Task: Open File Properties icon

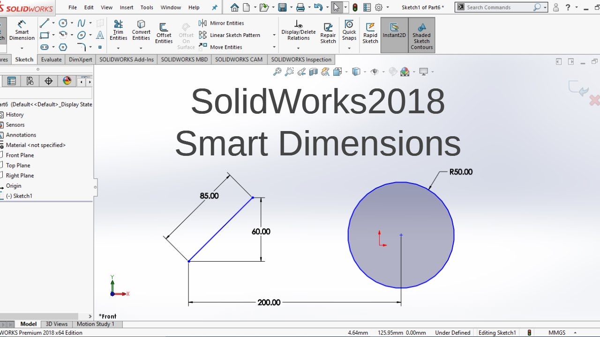Action: (x=367, y=7)
